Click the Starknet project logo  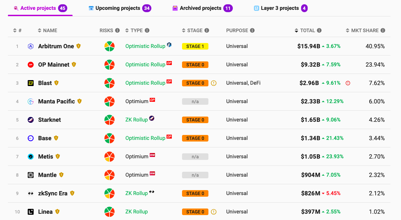31,120
